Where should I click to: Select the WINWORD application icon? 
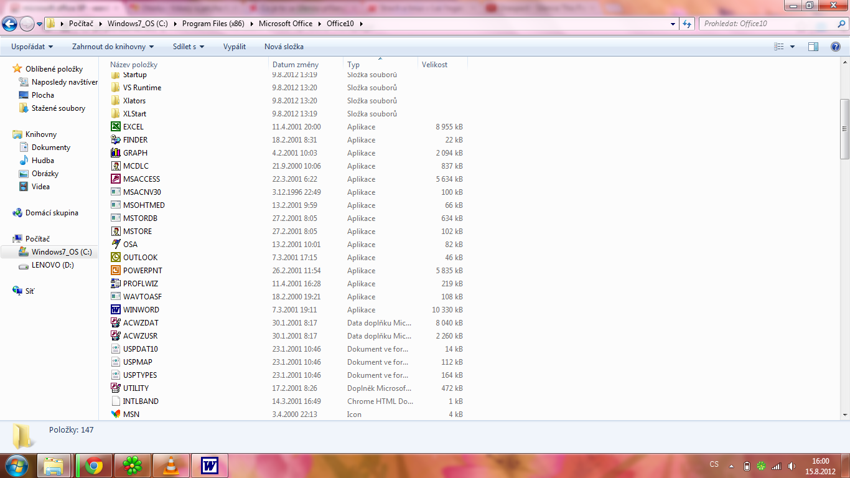115,310
